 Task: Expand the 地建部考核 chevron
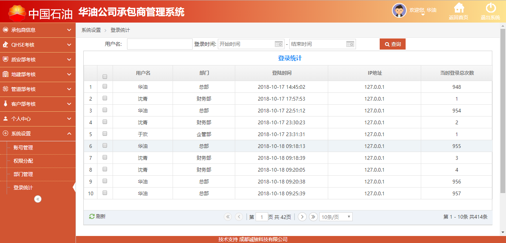click(69, 74)
